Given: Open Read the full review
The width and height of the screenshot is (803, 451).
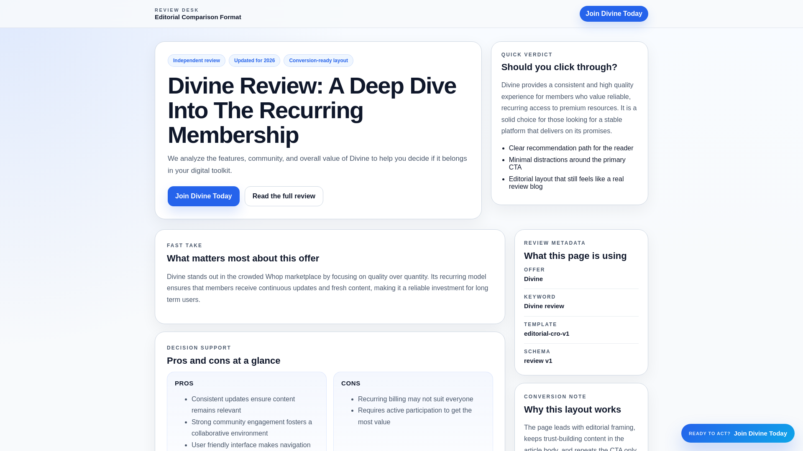Looking at the screenshot, I should coord(284,196).
